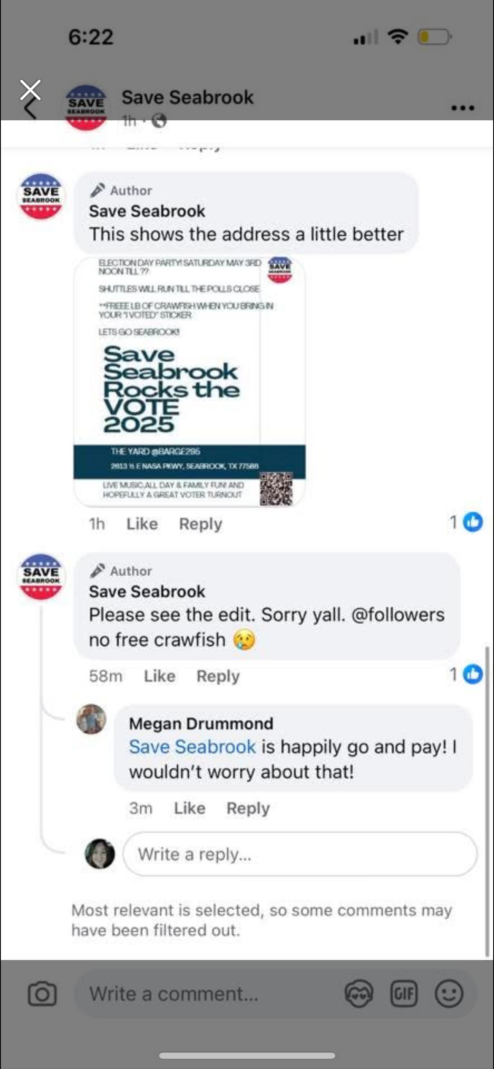
Task: Open Save Seabrook avatar on flyer comment
Action: click(x=41, y=196)
